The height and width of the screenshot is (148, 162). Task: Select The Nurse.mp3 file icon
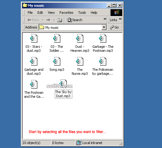(x=80, y=61)
